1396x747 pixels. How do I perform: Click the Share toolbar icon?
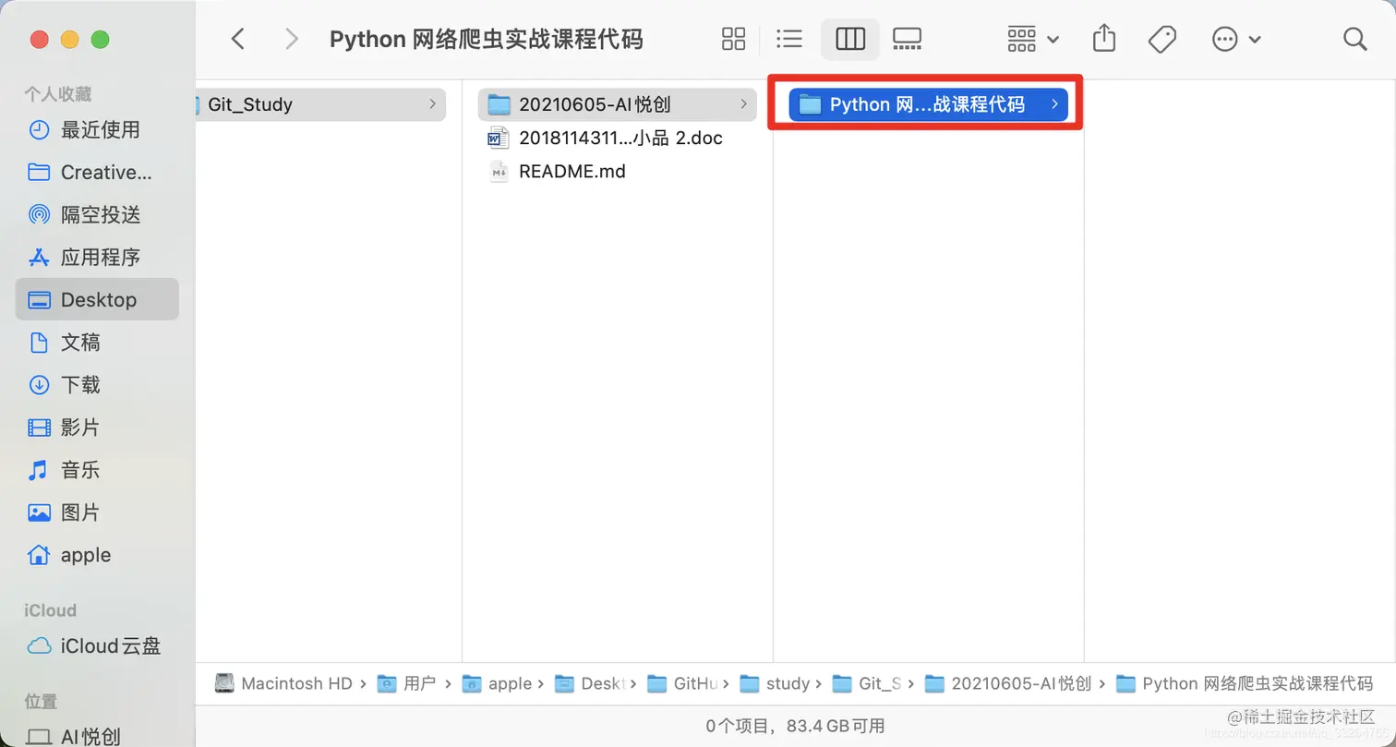click(x=1104, y=39)
